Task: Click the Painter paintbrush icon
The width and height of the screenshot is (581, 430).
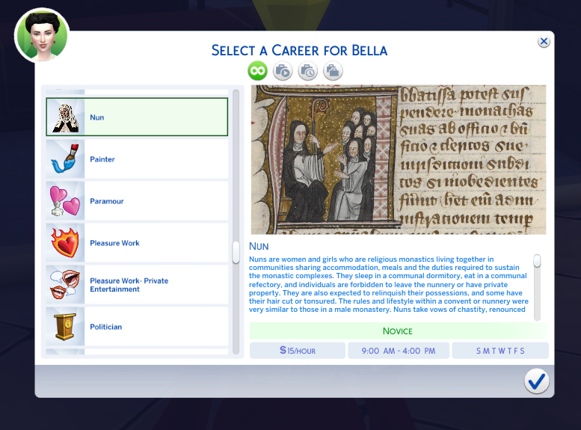Action: coord(65,159)
